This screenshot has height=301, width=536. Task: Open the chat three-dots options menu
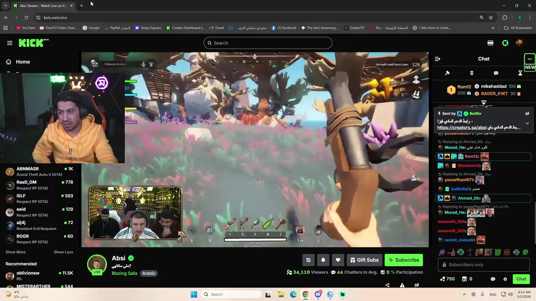tap(530, 59)
